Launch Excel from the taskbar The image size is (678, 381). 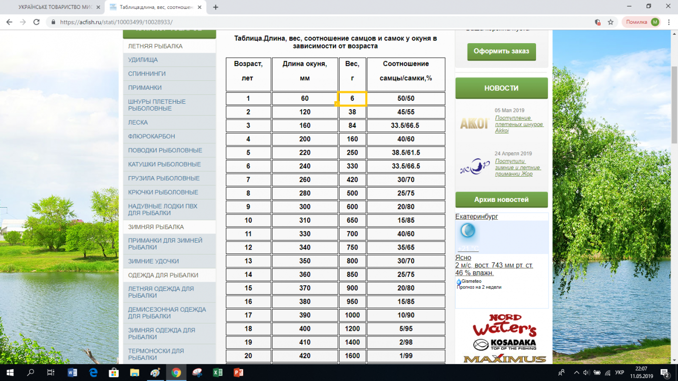(217, 372)
